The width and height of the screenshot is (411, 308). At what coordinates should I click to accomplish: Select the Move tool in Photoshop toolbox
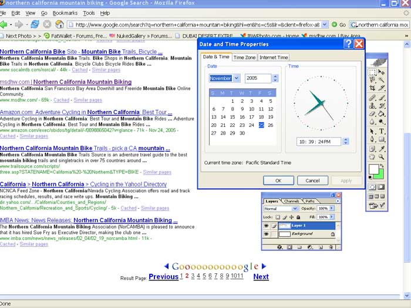click(382, 72)
